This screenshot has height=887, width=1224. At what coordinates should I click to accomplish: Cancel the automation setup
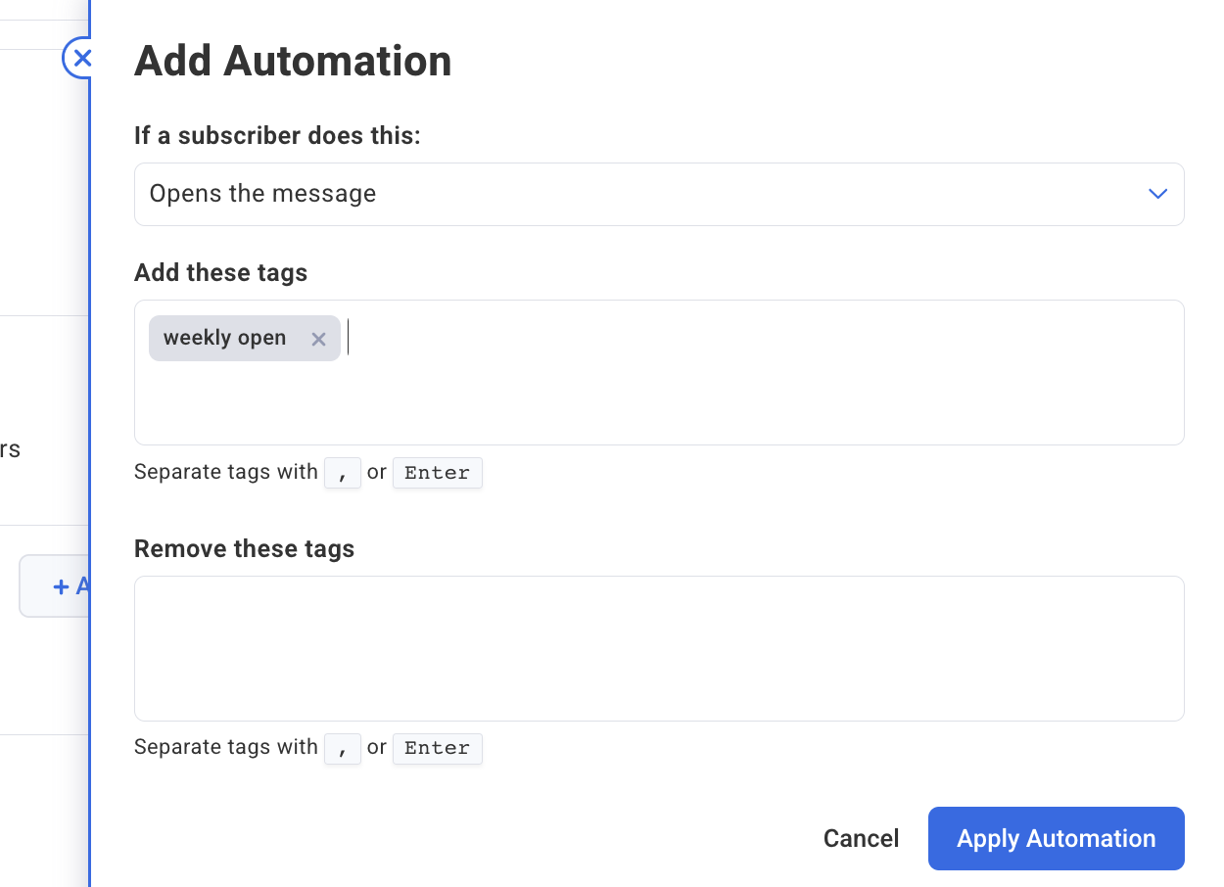pos(860,838)
